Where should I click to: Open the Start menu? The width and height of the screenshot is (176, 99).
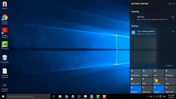click(3, 97)
